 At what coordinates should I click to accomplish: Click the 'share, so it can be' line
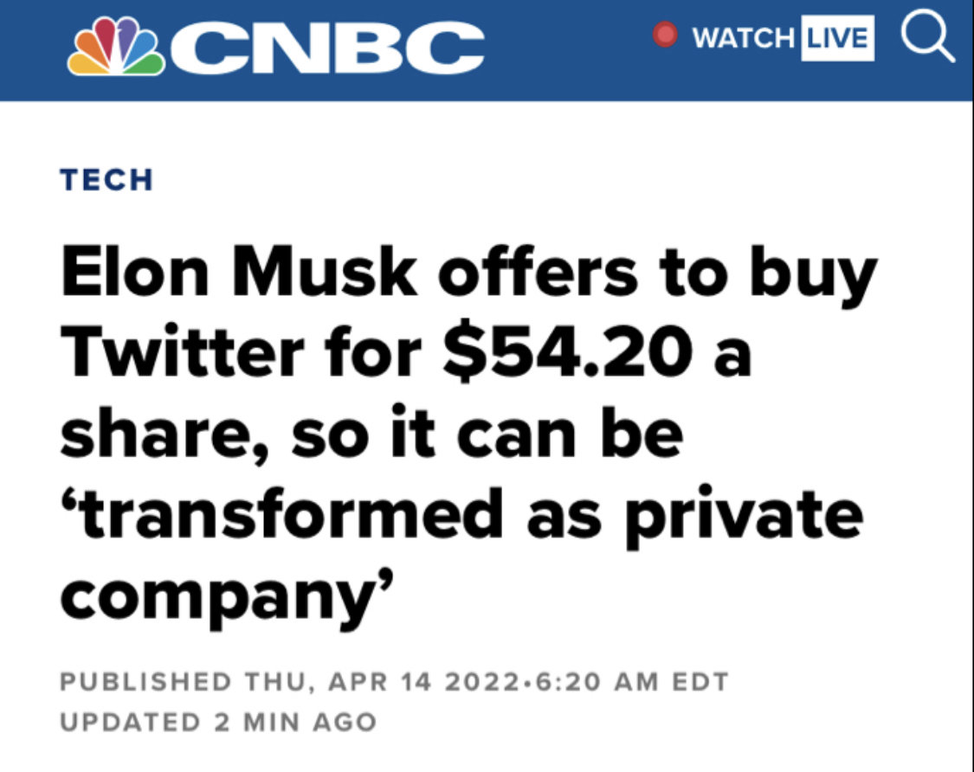click(x=371, y=434)
